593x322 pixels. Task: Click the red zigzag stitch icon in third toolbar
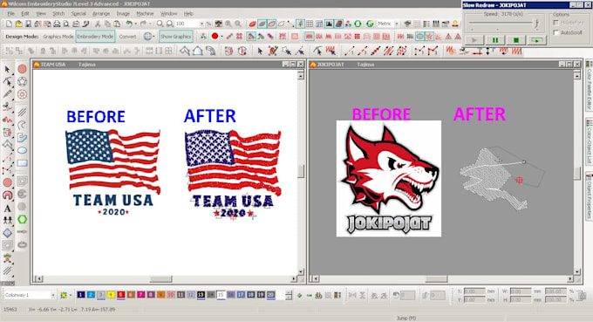[x=331, y=51]
